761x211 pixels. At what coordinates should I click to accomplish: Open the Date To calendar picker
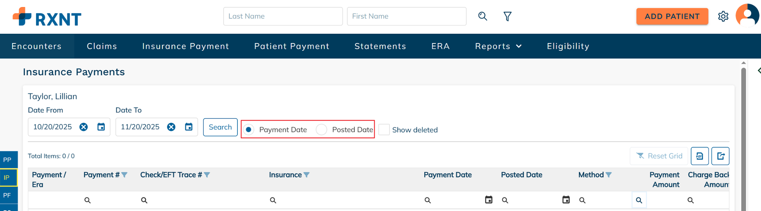(189, 127)
